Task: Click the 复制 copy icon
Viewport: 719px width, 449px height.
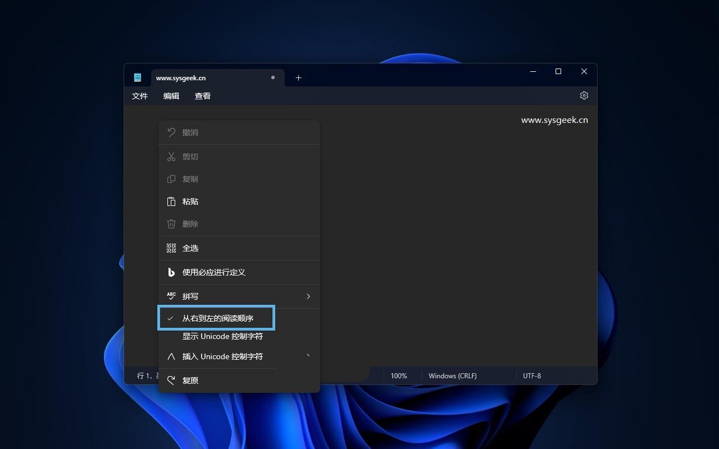Action: [x=171, y=178]
